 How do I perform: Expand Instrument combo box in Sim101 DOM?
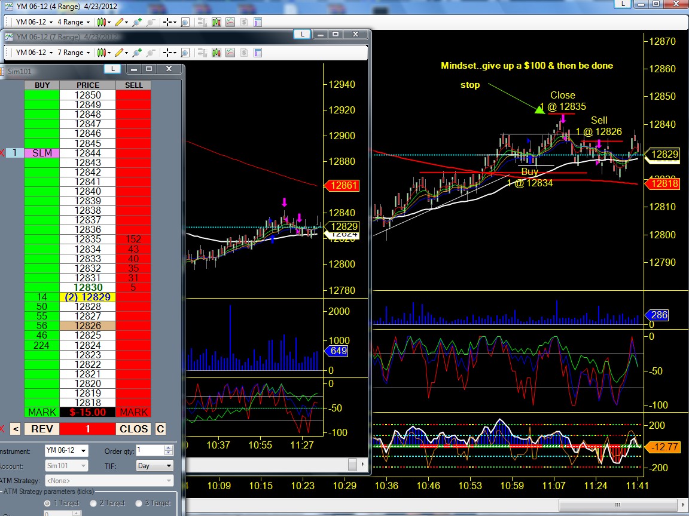[83, 451]
